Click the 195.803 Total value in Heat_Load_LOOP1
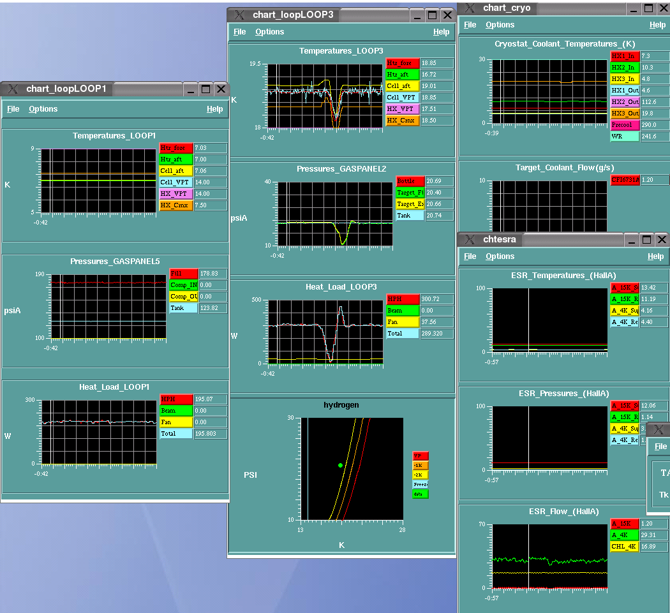The width and height of the screenshot is (670, 613). click(x=210, y=434)
